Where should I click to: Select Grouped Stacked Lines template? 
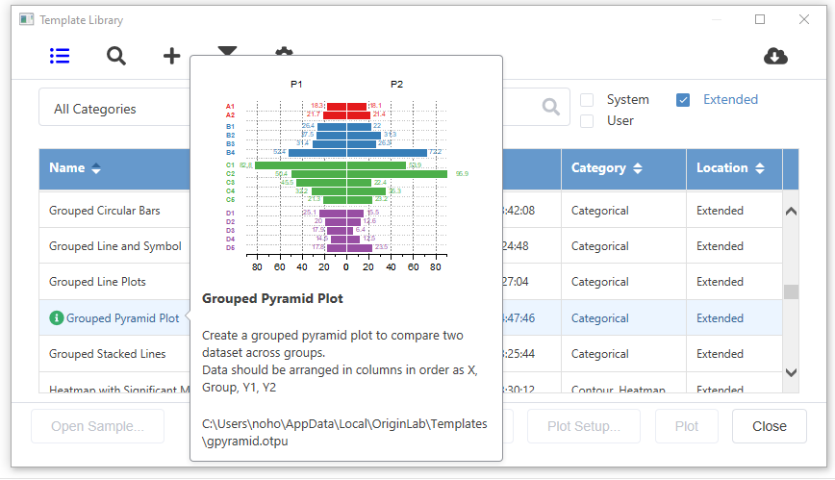coord(107,354)
